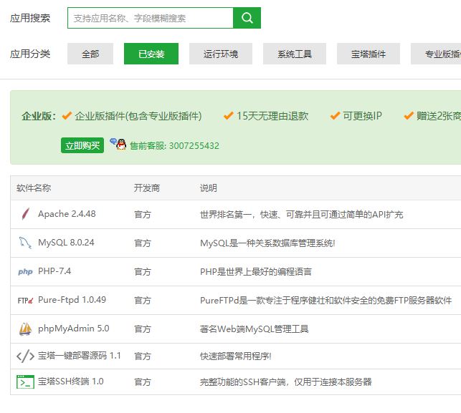Click Apache description 世界排名第一 text
Screen dimensions: 461x413
pos(301,215)
